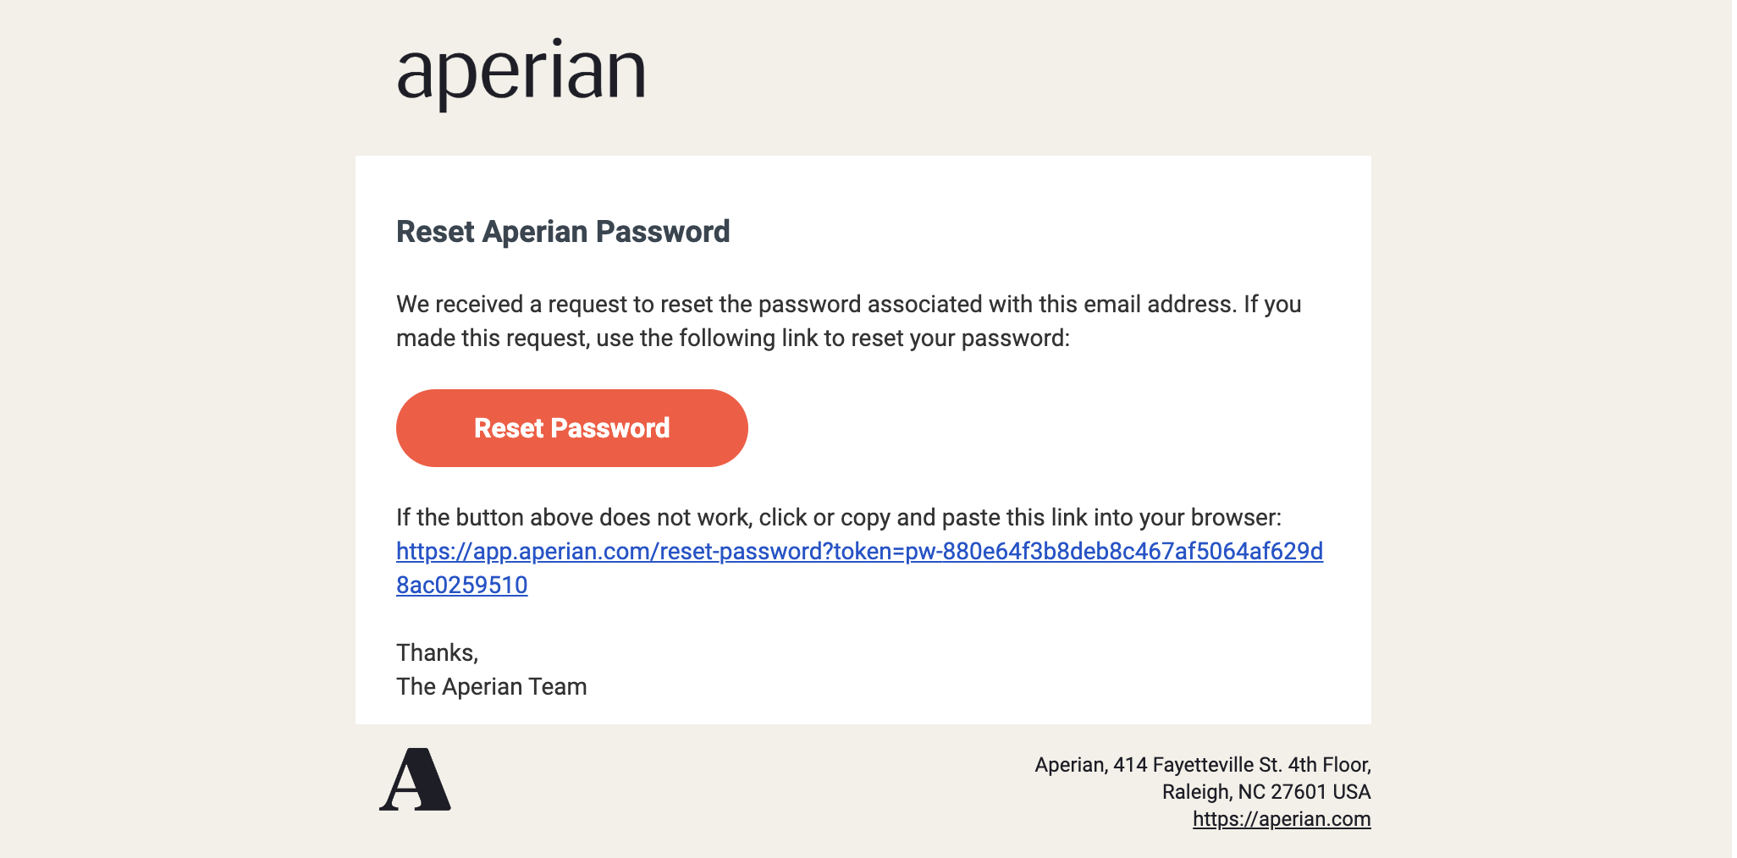1737x858 pixels.
Task: Click the 'Raleigh, NC 27601 USA' address line
Action: (x=1266, y=792)
